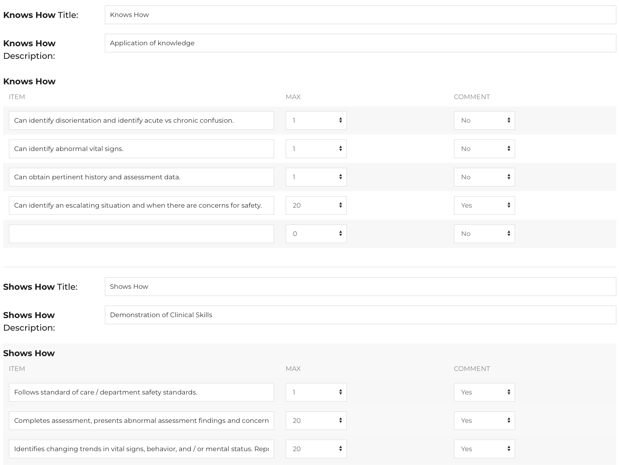Click the Shows How Description label
The image size is (619, 465).
point(29,321)
